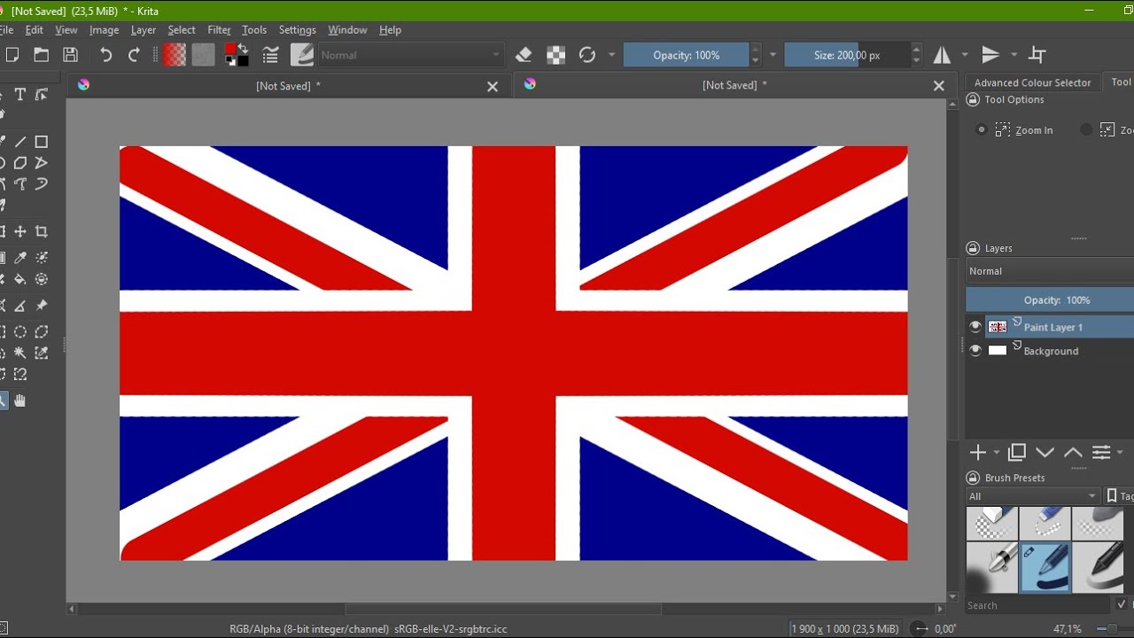Select the Crop tool

[42, 231]
